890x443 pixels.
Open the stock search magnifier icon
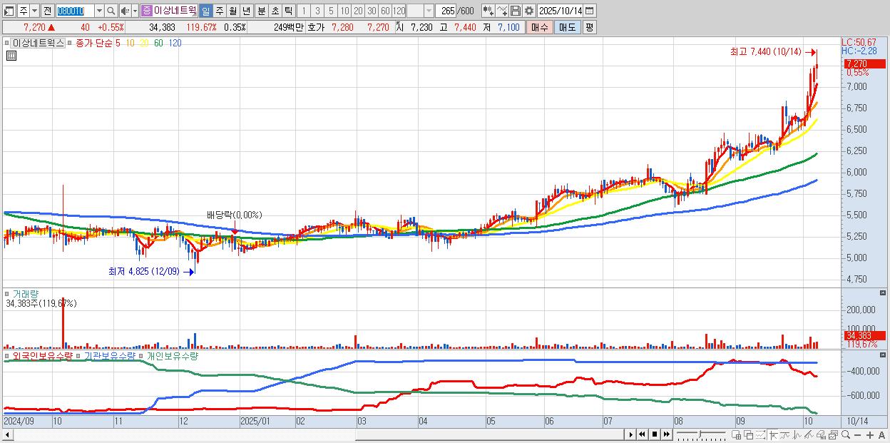(x=111, y=11)
